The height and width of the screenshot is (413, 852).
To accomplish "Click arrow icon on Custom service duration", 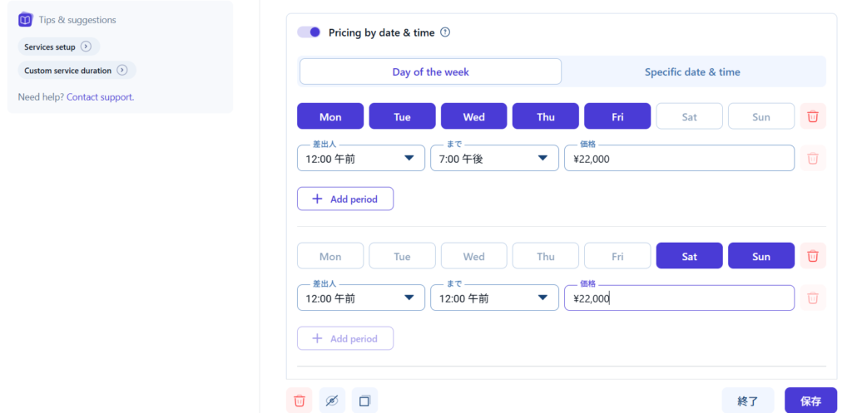I will click(122, 71).
